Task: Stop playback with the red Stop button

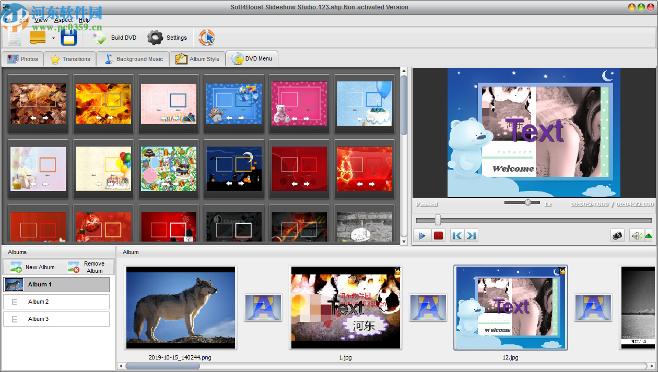Action: (439, 235)
